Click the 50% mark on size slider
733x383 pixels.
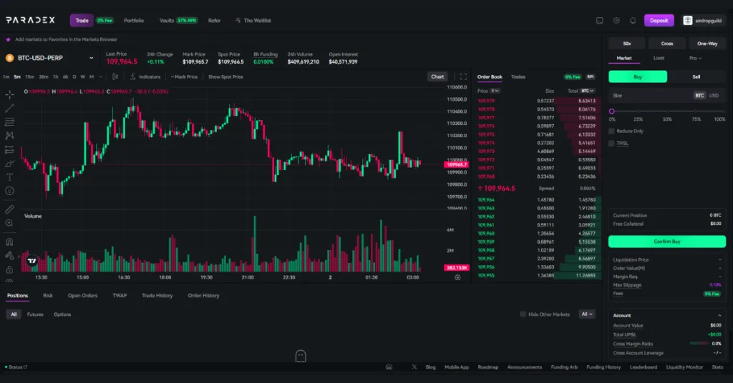click(x=667, y=111)
